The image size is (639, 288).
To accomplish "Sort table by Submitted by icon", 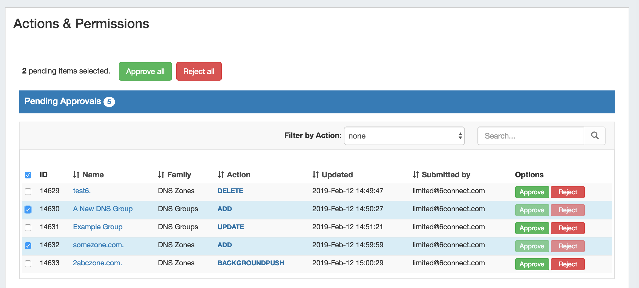I will point(416,175).
